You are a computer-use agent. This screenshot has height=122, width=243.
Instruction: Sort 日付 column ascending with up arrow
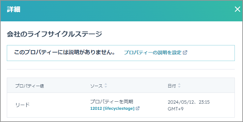point(179,84)
